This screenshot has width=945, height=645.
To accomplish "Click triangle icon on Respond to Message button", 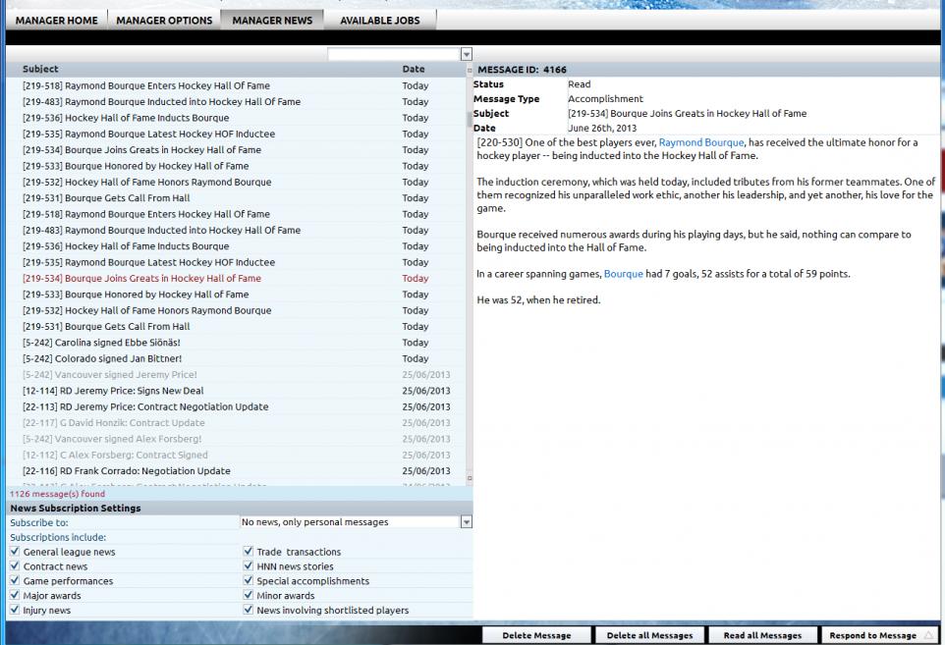I will (x=927, y=636).
